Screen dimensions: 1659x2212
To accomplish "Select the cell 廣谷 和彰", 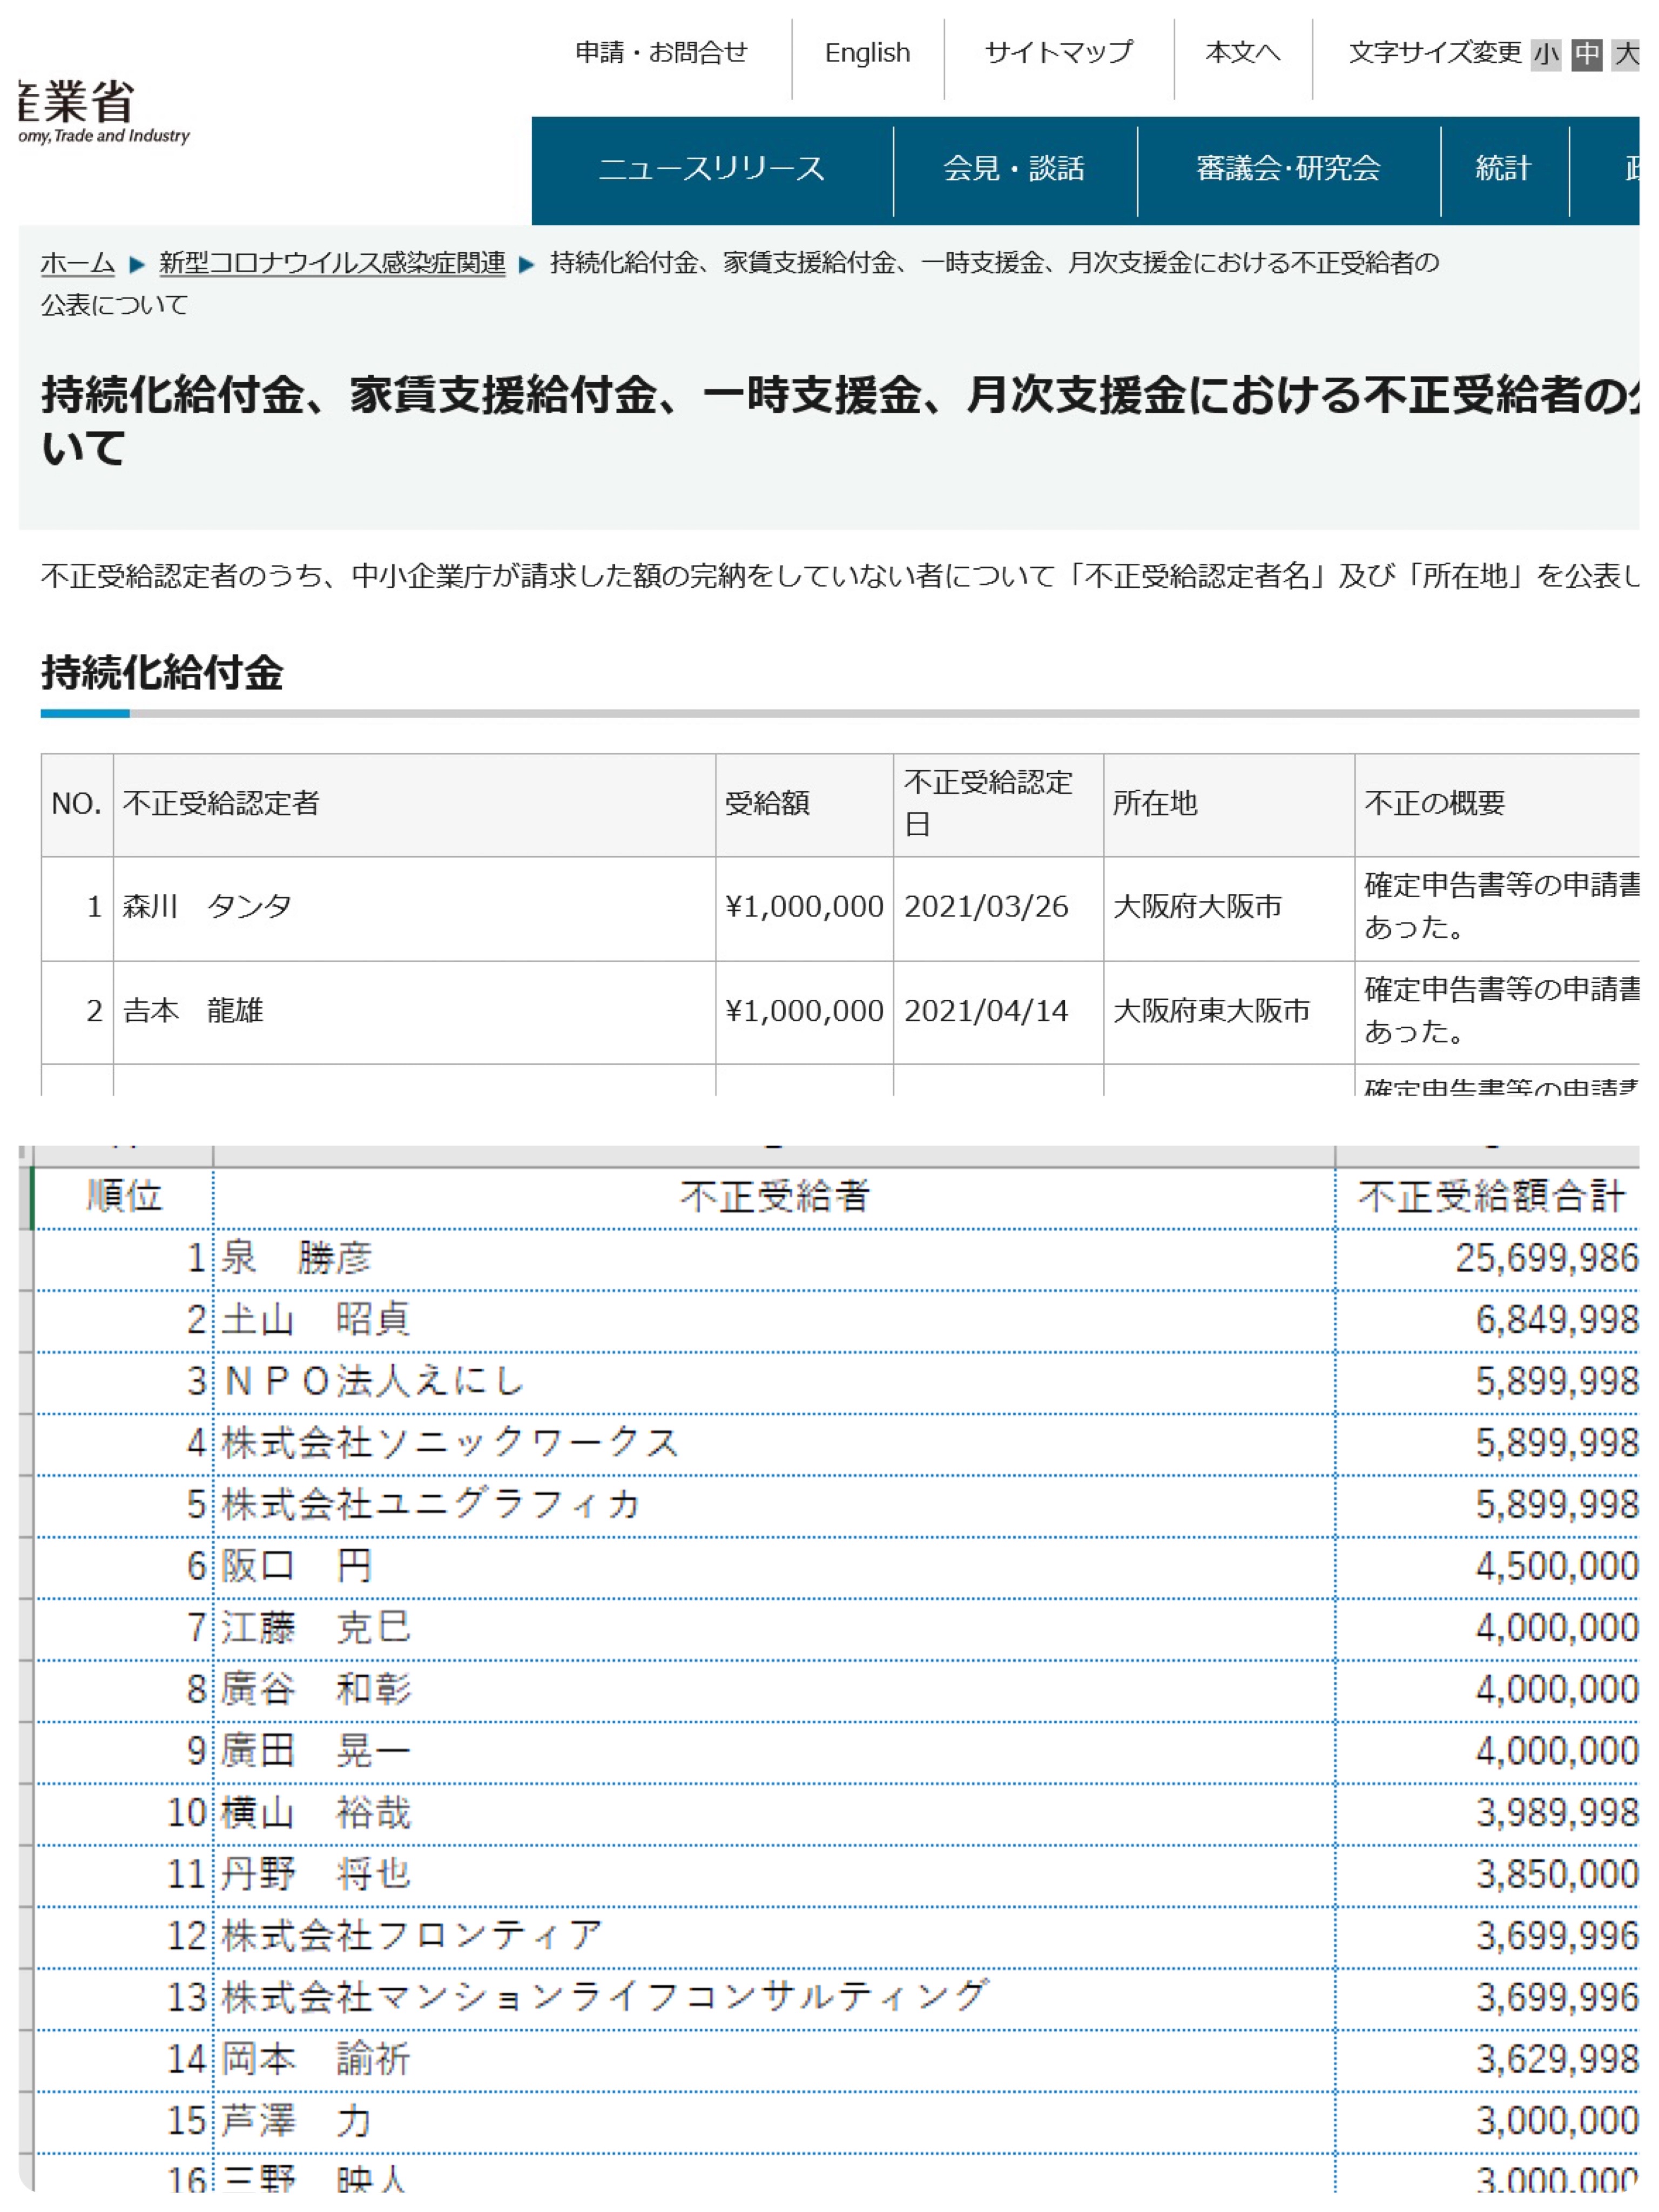I will pyautogui.click(x=774, y=1691).
